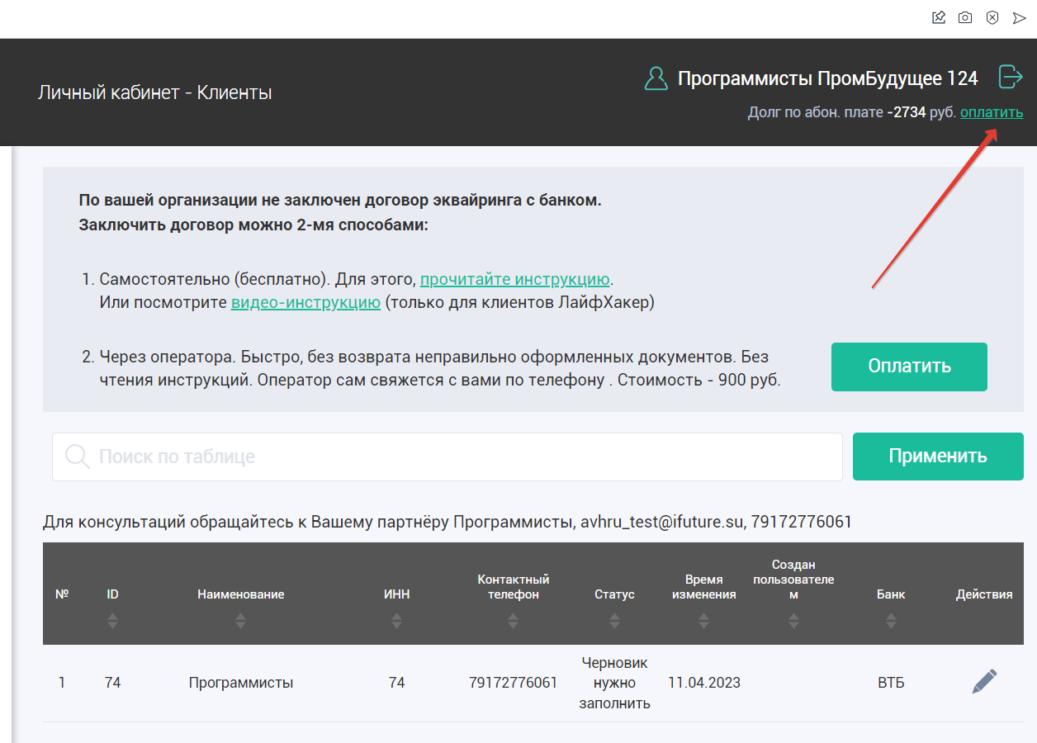Sort by the Время изменения column
This screenshot has width=1037, height=743.
(703, 621)
